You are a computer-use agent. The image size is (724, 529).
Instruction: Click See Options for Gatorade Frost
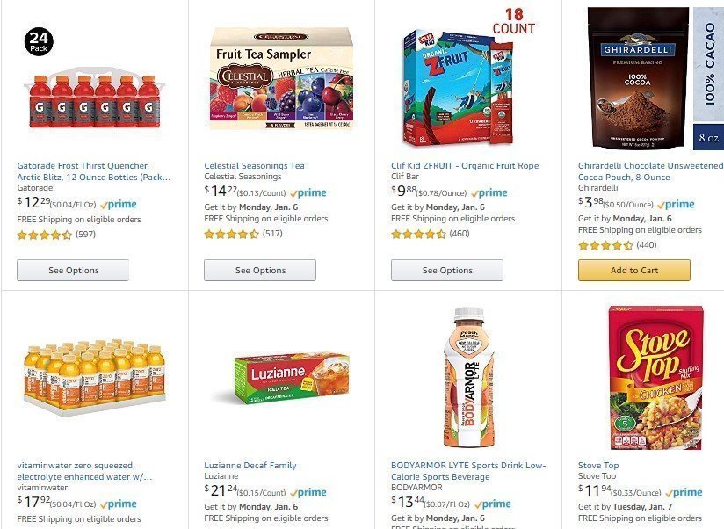73,270
